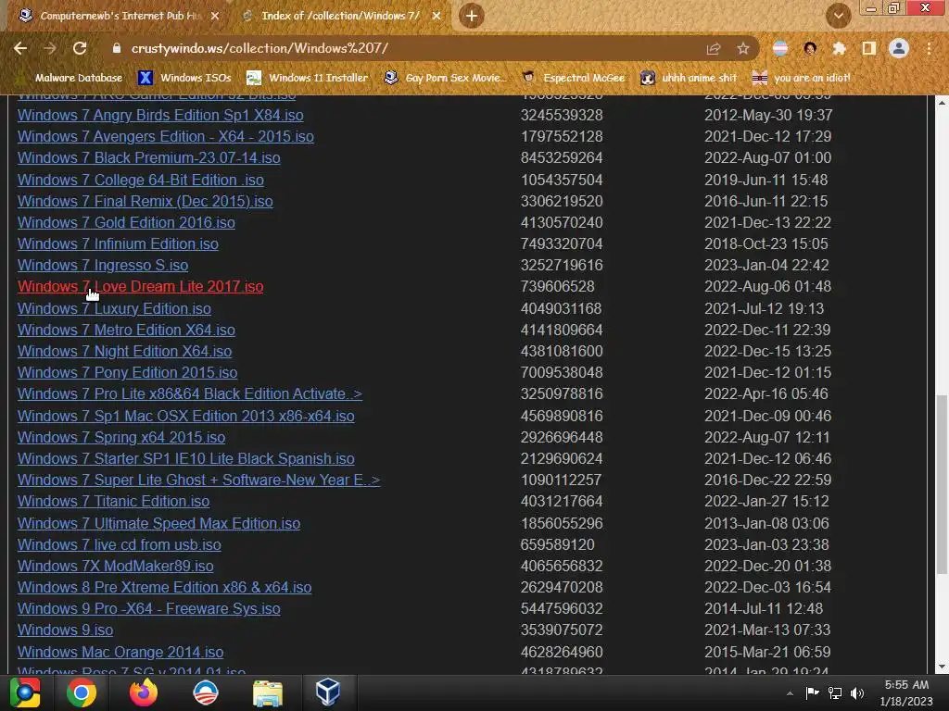949x711 pixels.
Task: Download Windows 7 Titanic Edition.iso
Action: [x=113, y=501]
